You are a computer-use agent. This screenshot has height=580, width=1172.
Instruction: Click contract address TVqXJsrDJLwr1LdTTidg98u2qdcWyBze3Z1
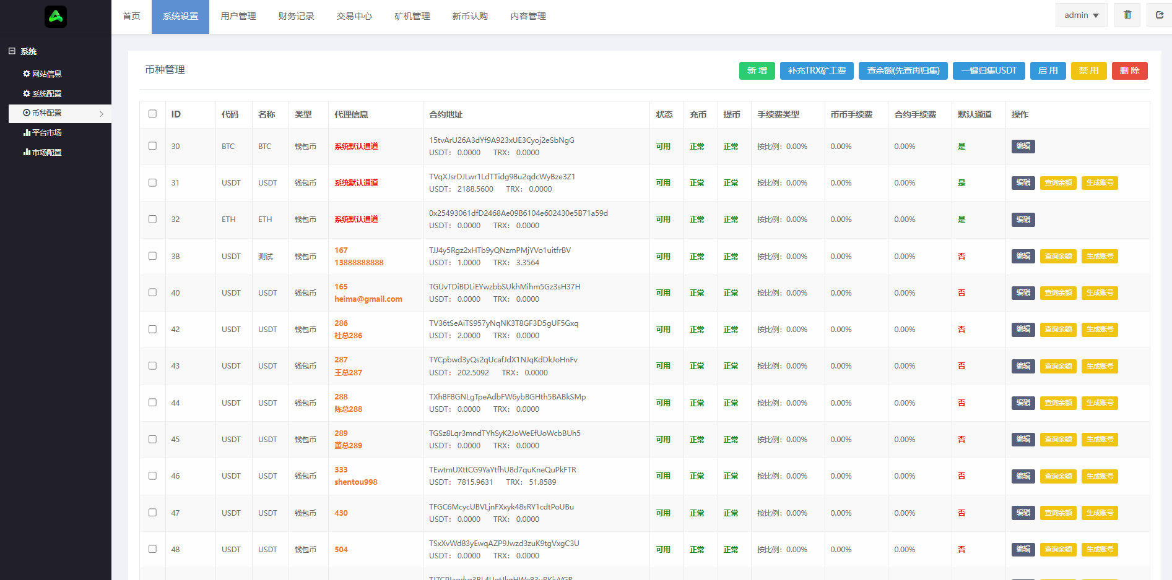point(502,177)
